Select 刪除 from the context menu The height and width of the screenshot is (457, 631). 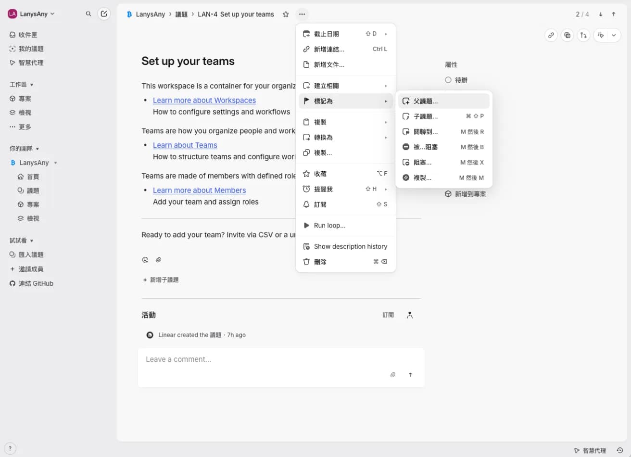tap(345, 262)
